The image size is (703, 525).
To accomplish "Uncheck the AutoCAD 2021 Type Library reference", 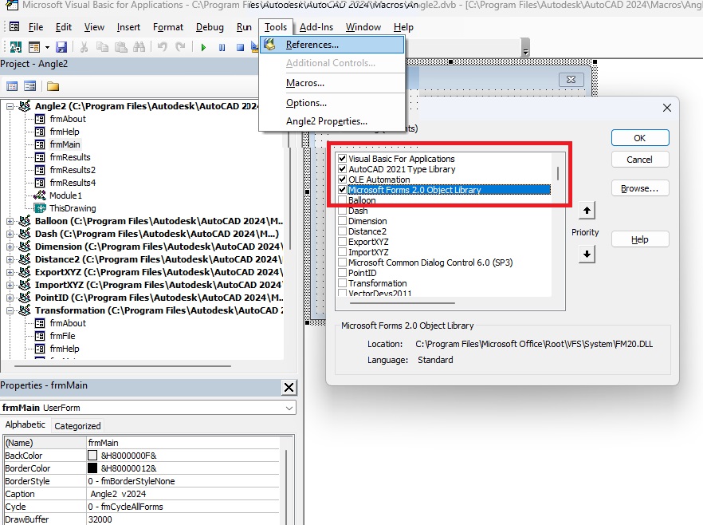I will 343,169.
